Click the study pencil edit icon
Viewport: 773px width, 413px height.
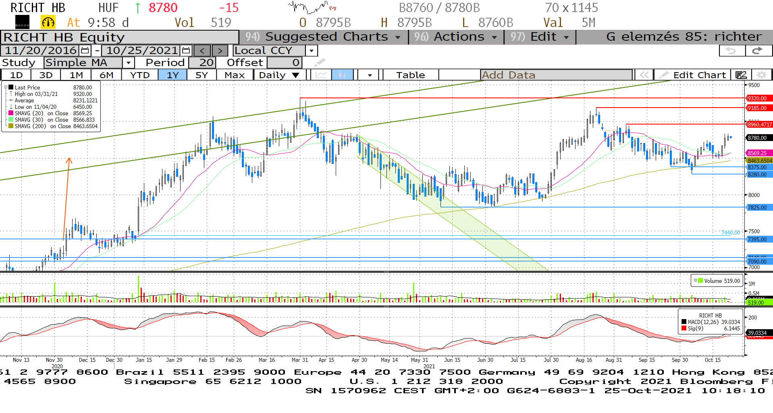(320, 62)
